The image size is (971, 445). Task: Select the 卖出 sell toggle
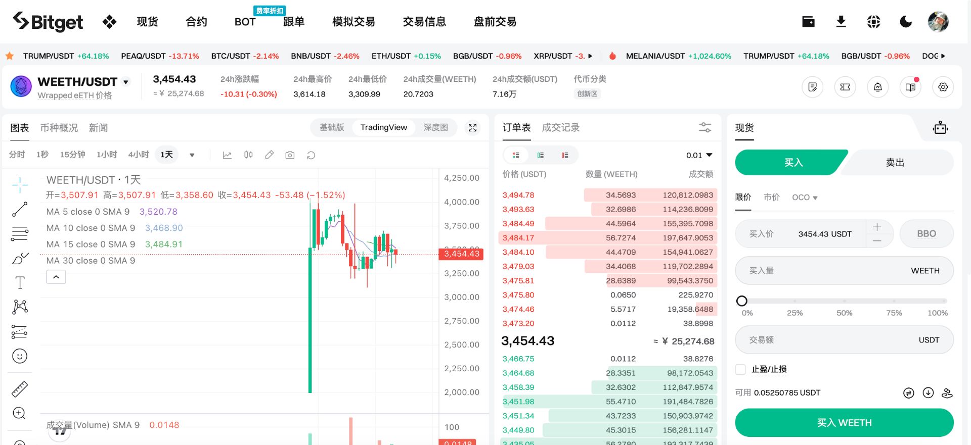pos(895,162)
